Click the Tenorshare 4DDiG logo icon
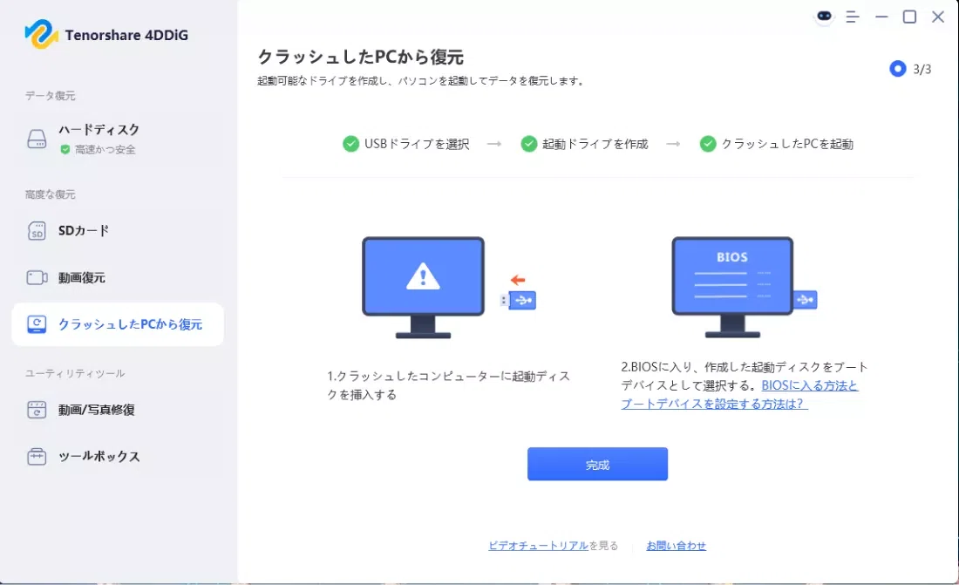959x585 pixels. coord(41,34)
